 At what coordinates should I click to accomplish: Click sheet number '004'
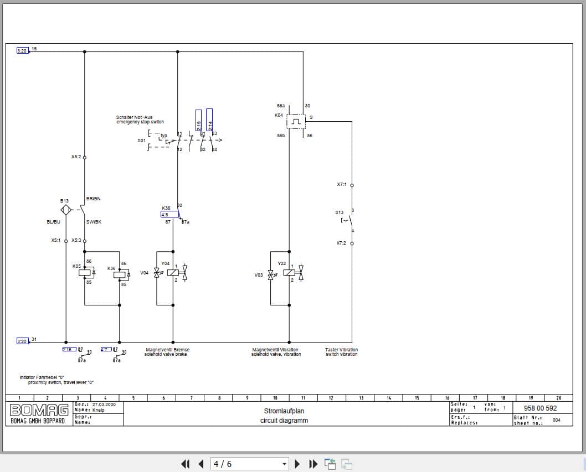pyautogui.click(x=557, y=420)
